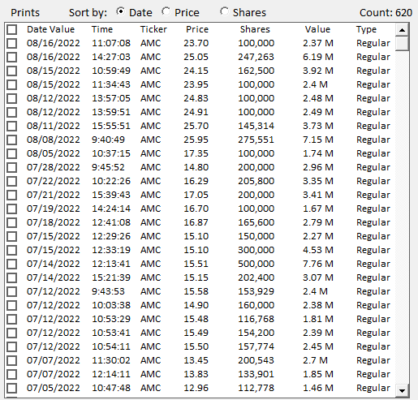The image size is (418, 400).
Task: Click the Value column header
Action: point(317,29)
